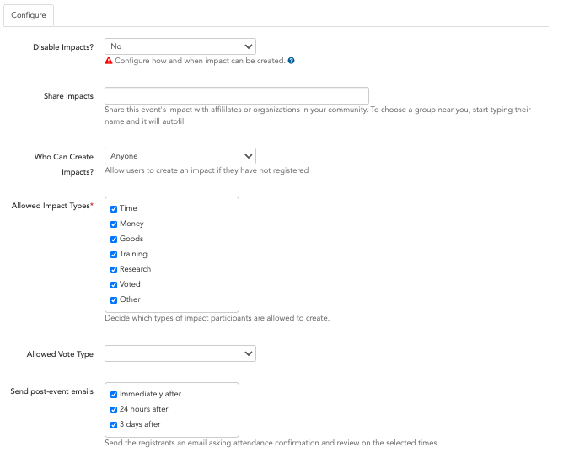The width and height of the screenshot is (585, 458).
Task: Click the Send post-event emails label
Action: (x=52, y=391)
